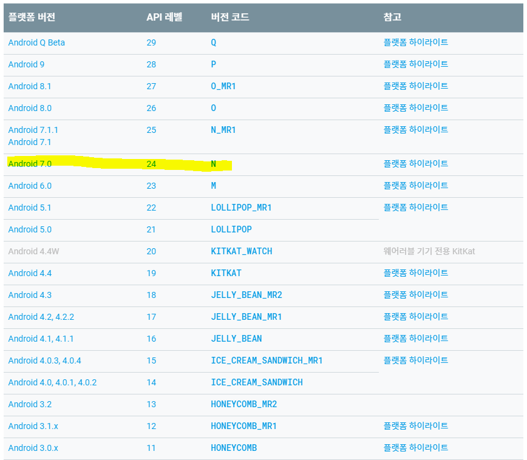Image resolution: width=527 pixels, height=460 pixels.
Task: Open 플랫폼 하이라이트 for Android 7.0
Action: pos(416,164)
